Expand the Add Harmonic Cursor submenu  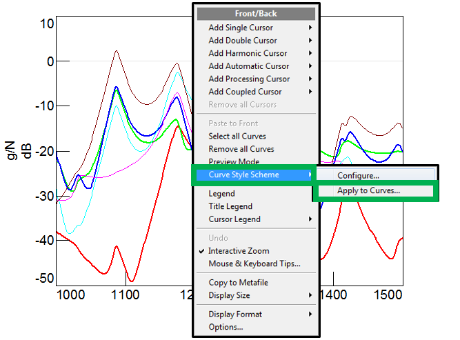(248, 53)
